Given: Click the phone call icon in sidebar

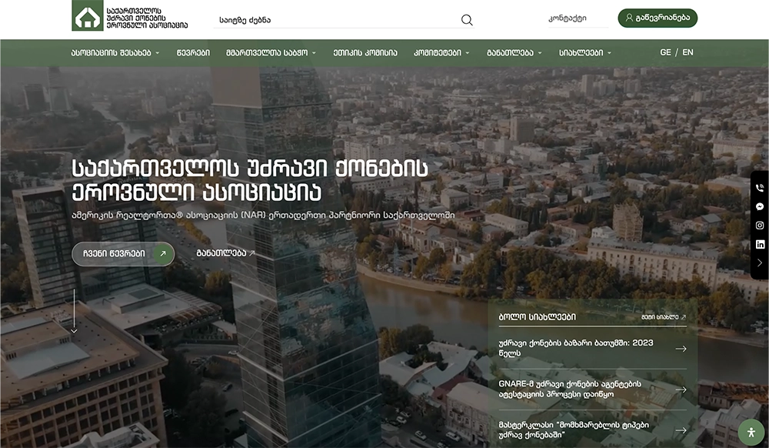Looking at the screenshot, I should (760, 188).
